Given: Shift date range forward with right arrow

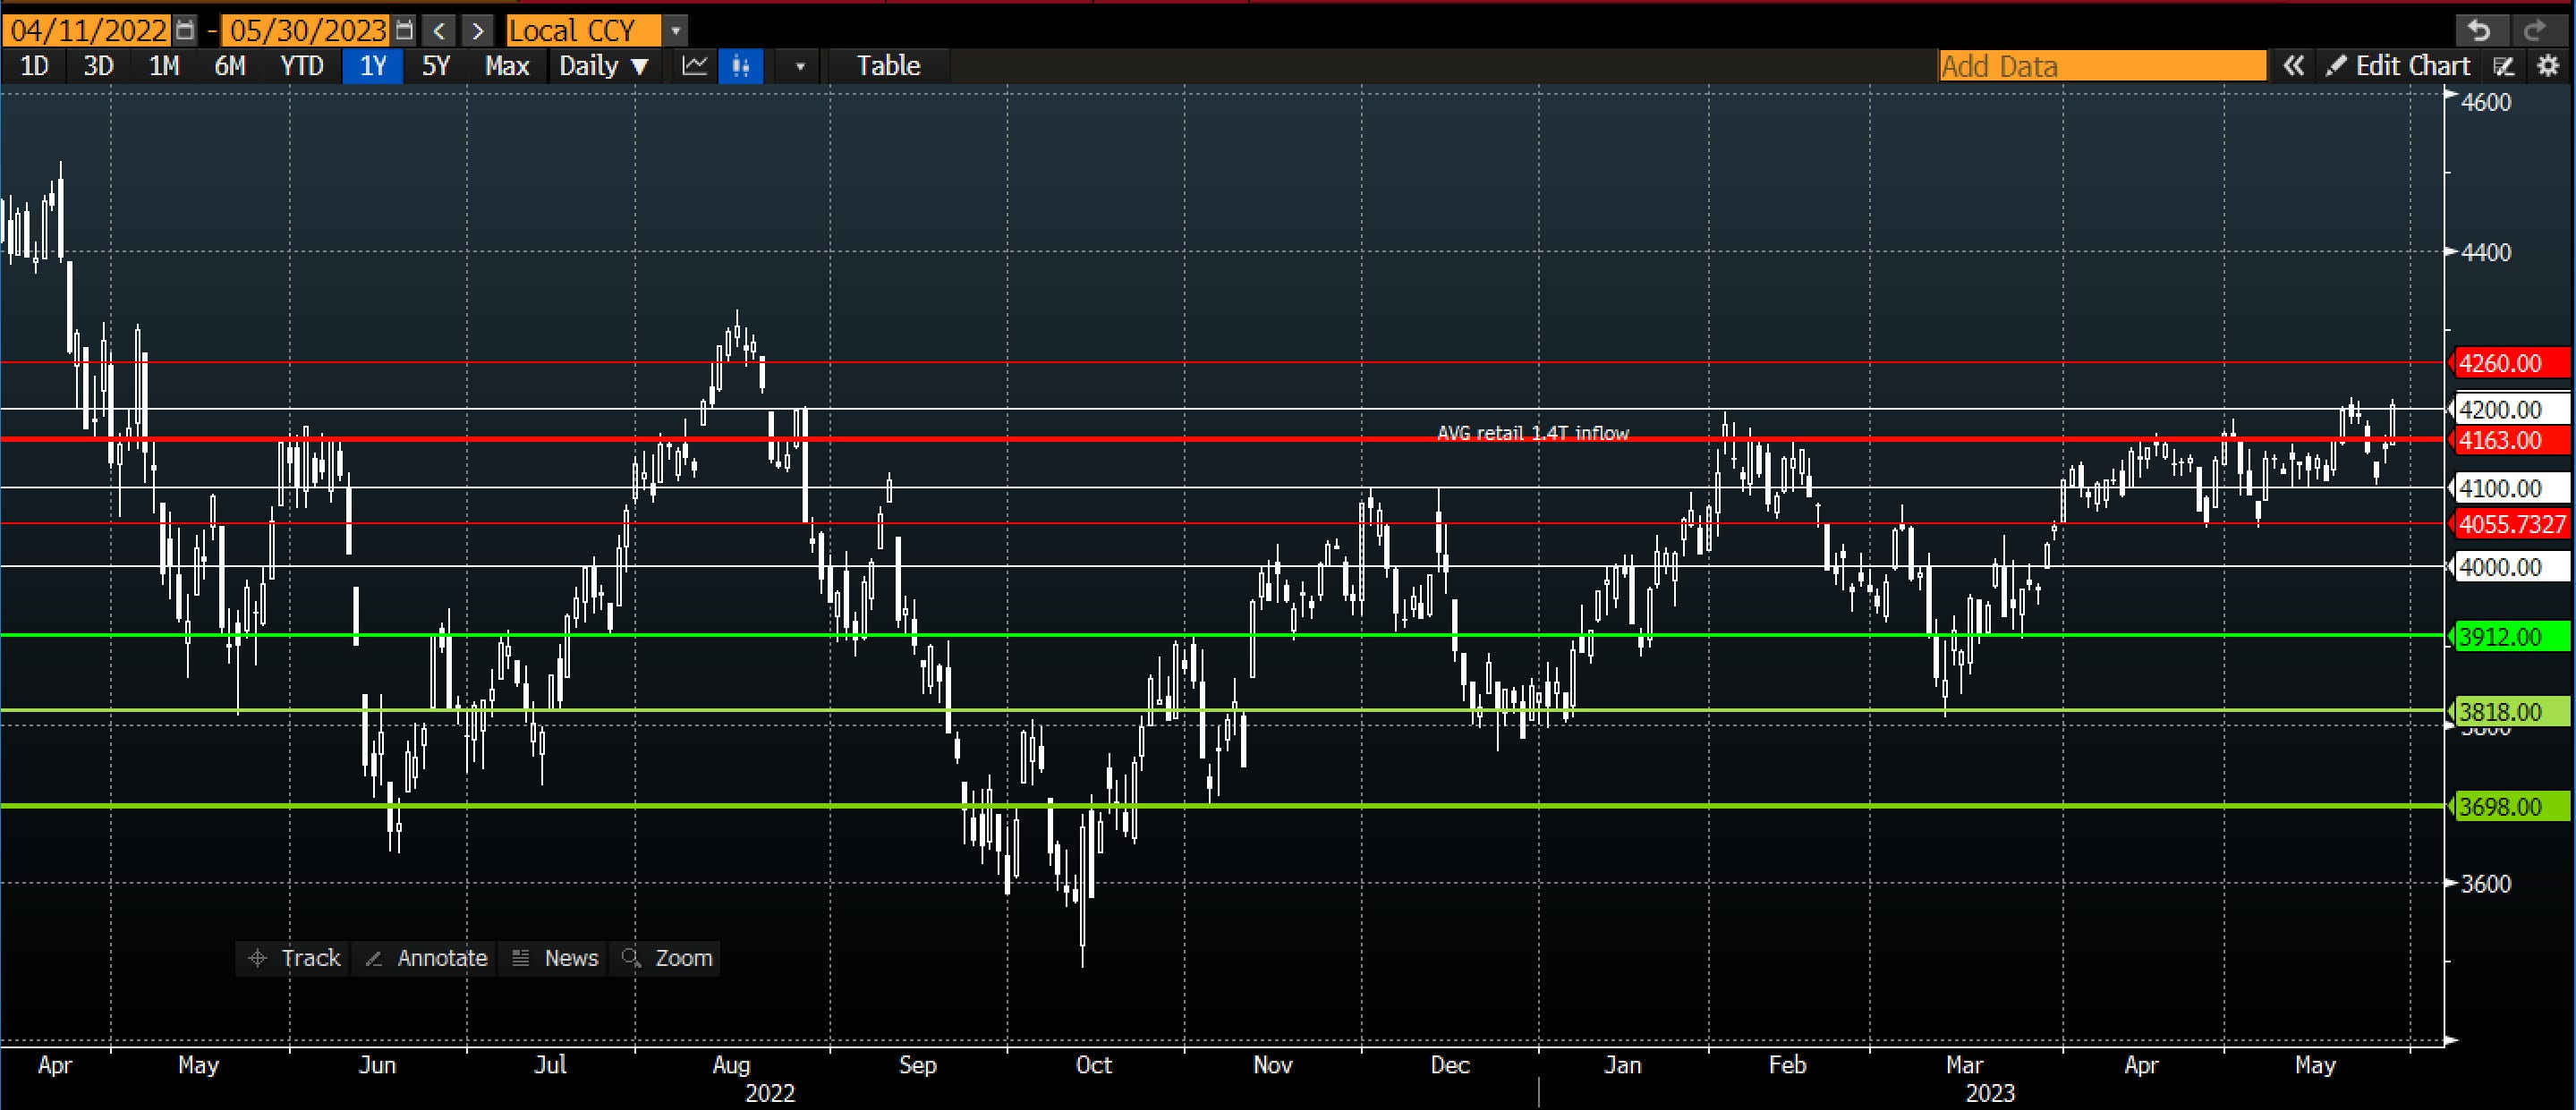Looking at the screenshot, I should click(478, 30).
